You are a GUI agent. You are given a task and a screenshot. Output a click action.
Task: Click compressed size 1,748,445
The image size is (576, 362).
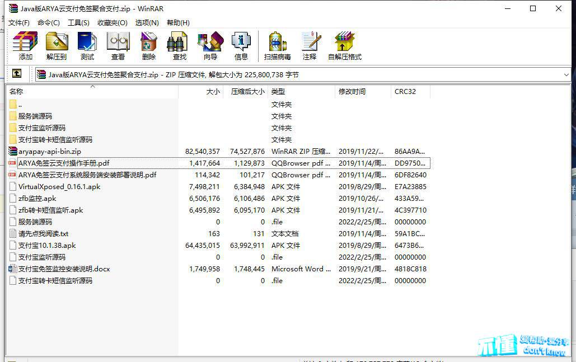tap(250, 269)
